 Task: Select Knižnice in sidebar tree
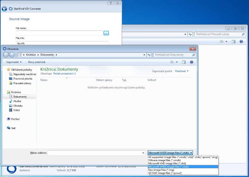coord(14,92)
